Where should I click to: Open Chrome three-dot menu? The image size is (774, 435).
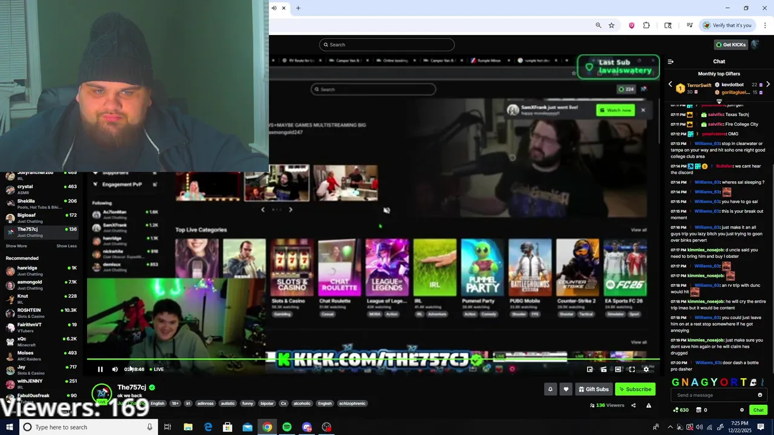coord(766,25)
